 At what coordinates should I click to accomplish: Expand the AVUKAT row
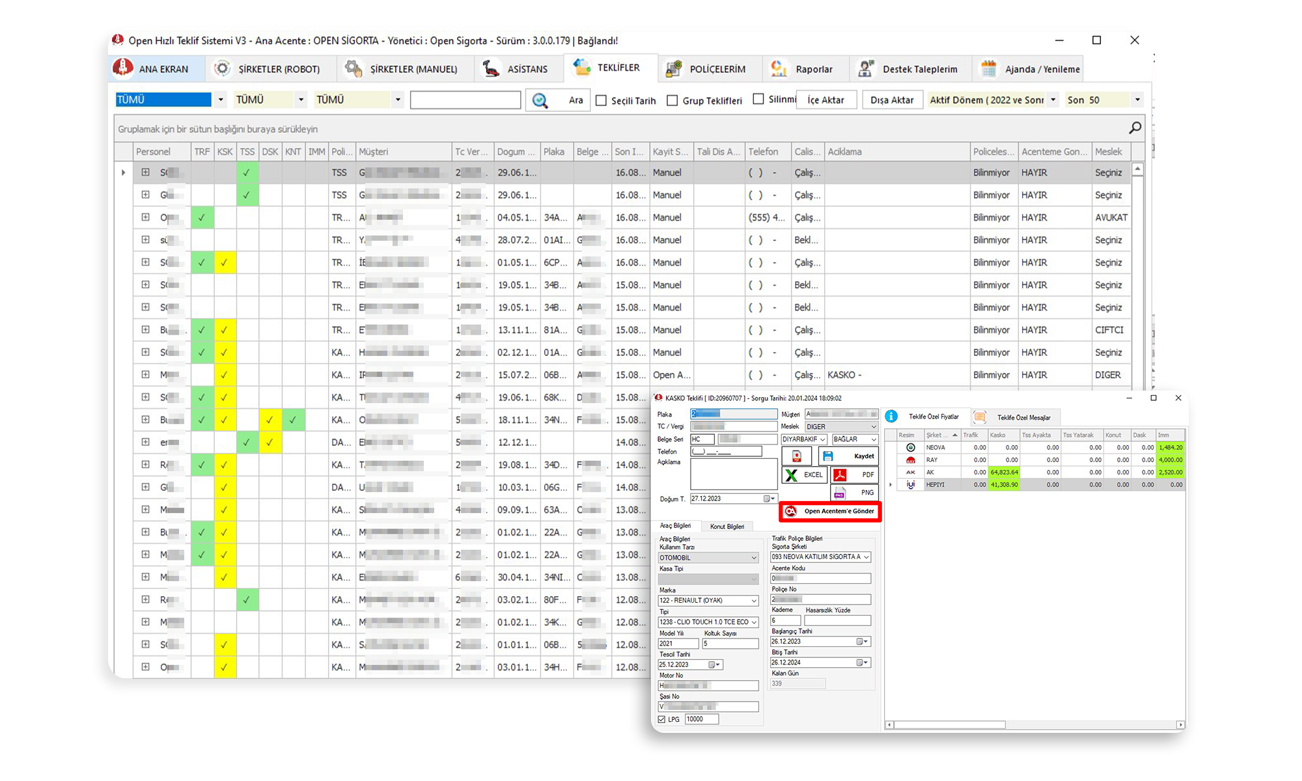(145, 217)
